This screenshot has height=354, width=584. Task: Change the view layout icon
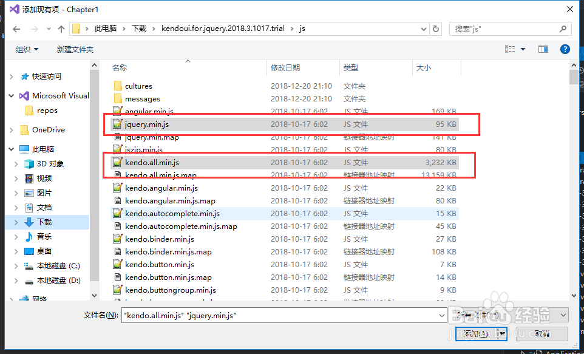(x=510, y=49)
